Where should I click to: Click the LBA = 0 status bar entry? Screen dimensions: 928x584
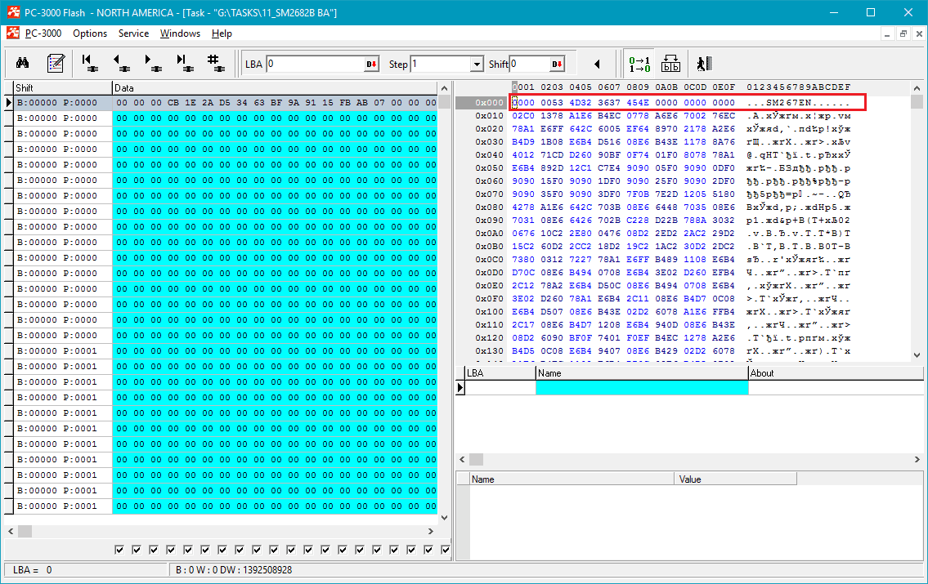click(33, 570)
